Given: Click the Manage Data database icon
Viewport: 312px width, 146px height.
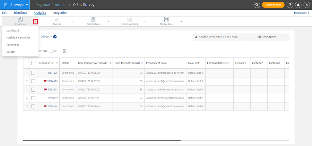Looking at the screenshot, I should point(166,20).
